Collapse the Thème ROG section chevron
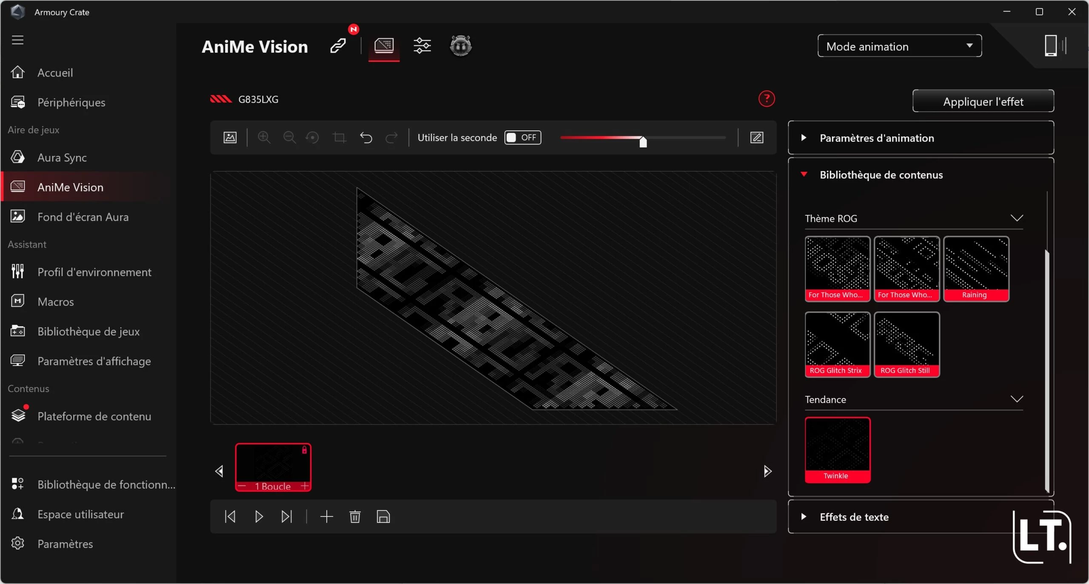The image size is (1089, 584). 1017,218
